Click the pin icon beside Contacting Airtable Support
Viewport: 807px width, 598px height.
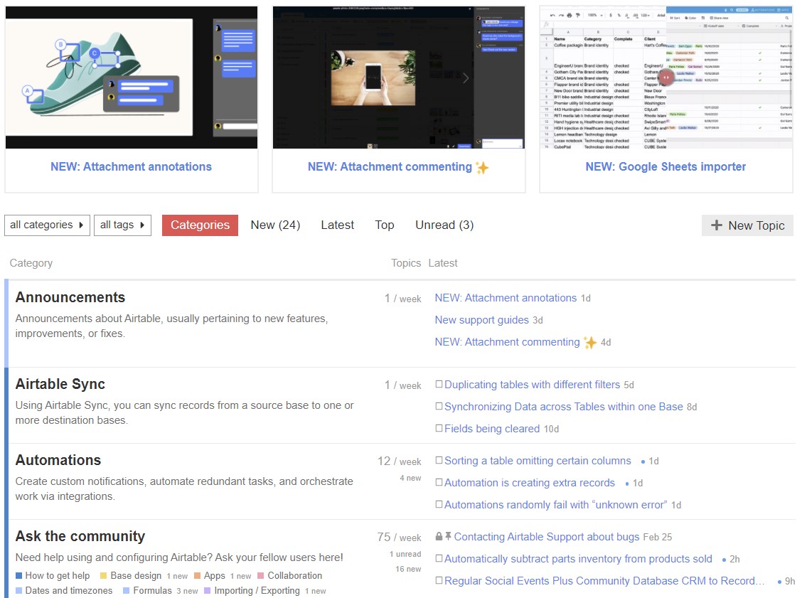448,536
